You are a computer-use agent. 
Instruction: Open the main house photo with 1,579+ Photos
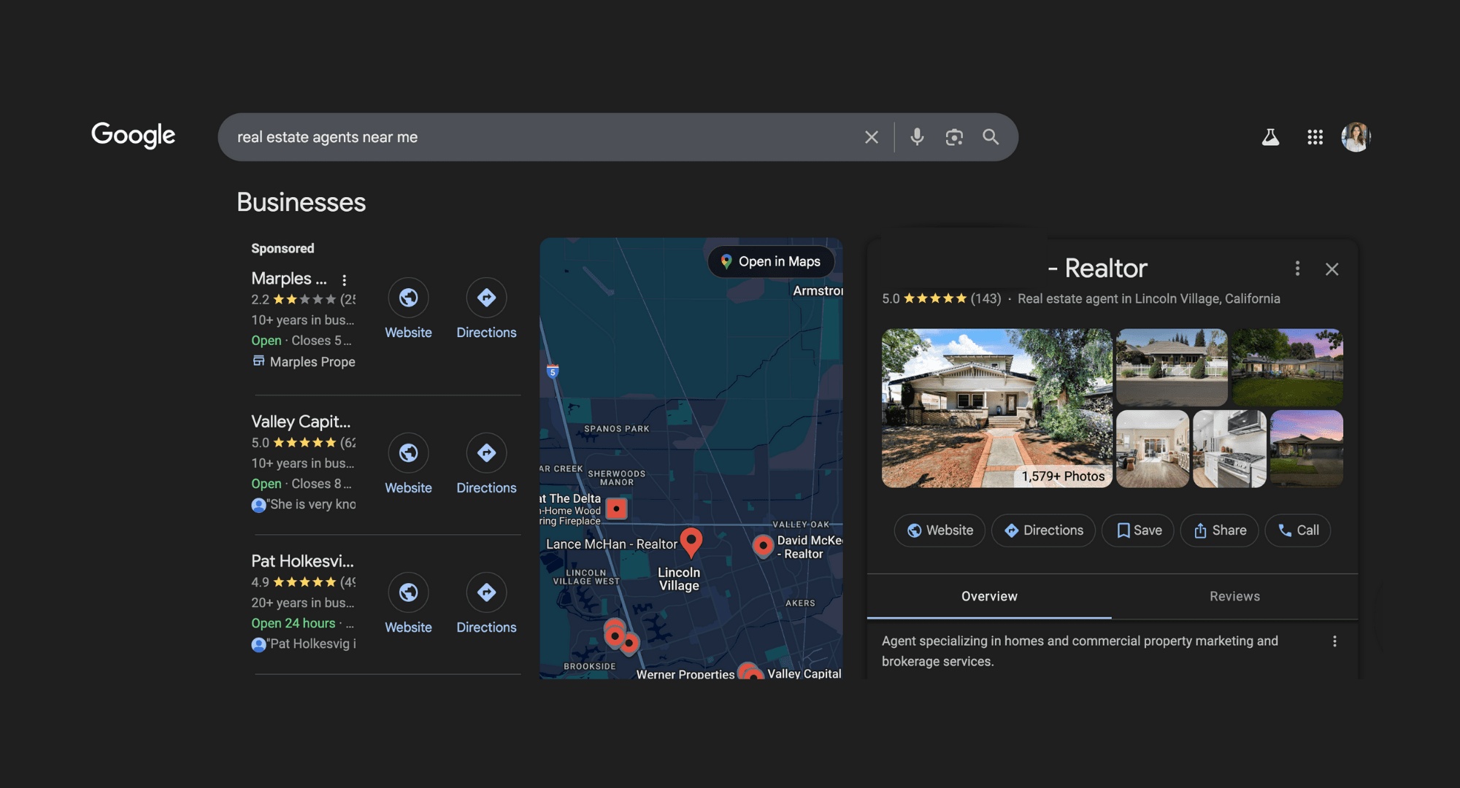coord(996,408)
